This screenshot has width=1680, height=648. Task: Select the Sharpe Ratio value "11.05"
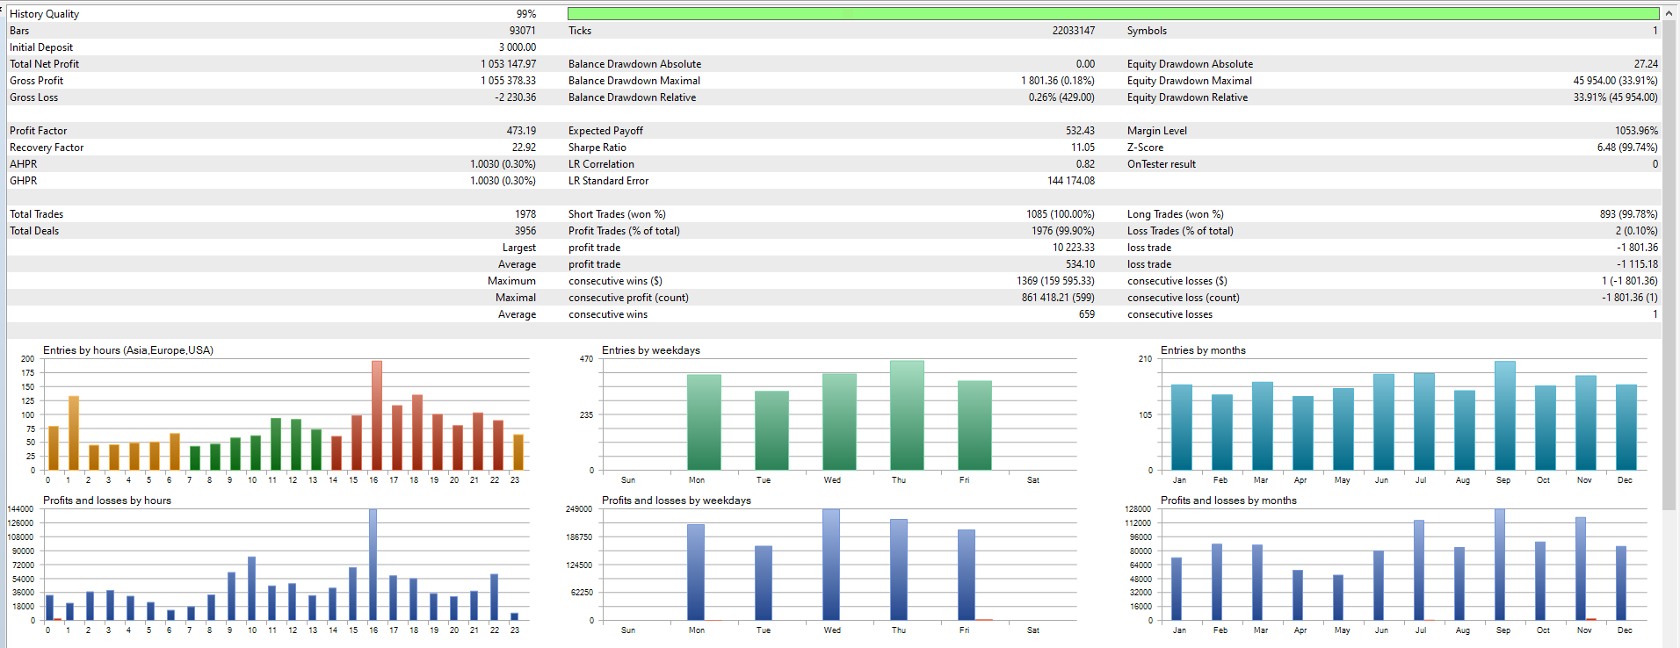click(1083, 148)
